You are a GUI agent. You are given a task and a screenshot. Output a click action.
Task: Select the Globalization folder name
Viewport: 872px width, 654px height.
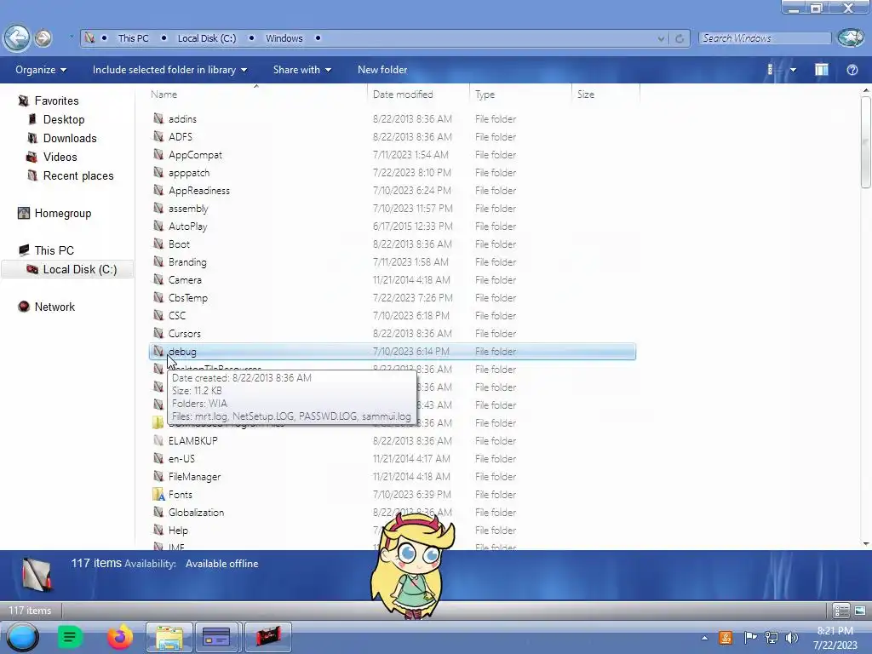pyautogui.click(x=196, y=512)
